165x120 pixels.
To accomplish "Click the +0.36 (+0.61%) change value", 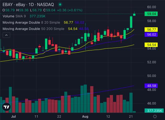I will tap(70, 10).
